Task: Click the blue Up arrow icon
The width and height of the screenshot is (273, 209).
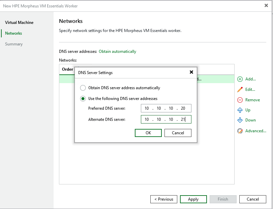Action: tap(240, 110)
